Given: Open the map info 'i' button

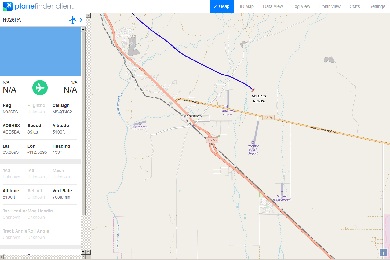Looking at the screenshot, I should pos(383,253).
